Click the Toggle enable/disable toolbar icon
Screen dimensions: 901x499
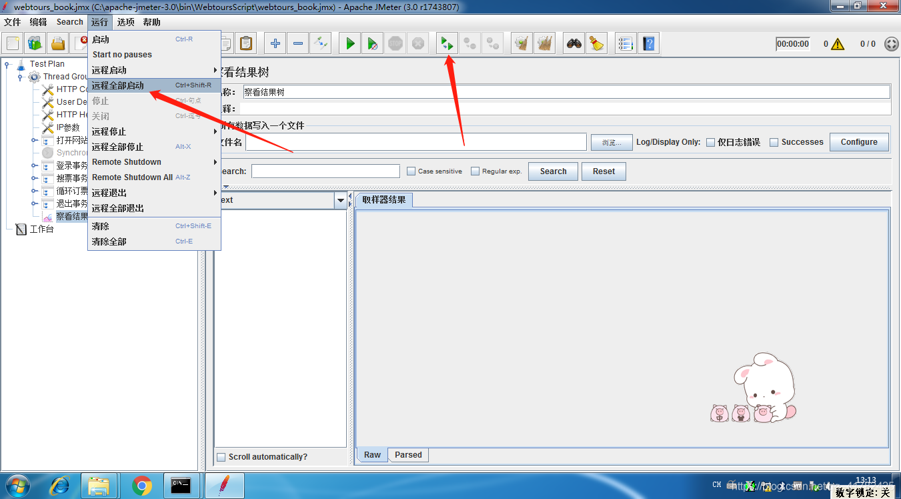321,44
